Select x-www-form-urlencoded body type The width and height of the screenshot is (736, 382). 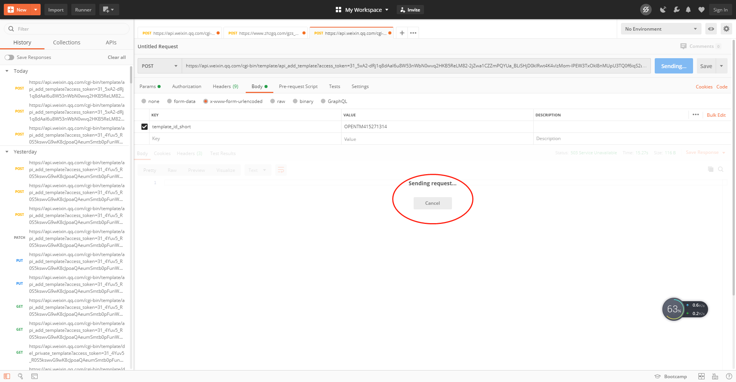point(206,101)
